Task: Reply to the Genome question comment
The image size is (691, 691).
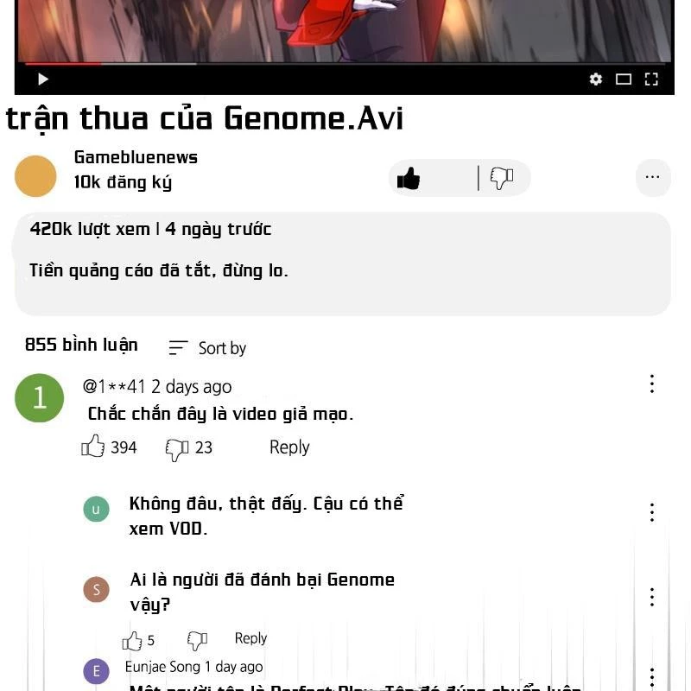Action: (250, 638)
